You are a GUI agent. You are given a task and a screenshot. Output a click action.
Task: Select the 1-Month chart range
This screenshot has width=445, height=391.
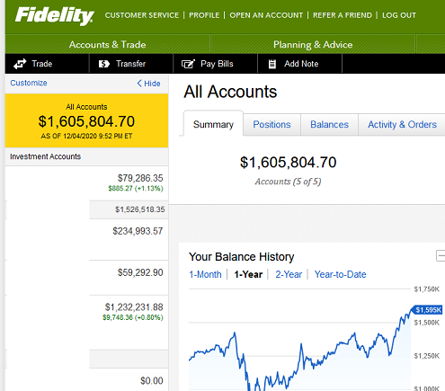[205, 274]
